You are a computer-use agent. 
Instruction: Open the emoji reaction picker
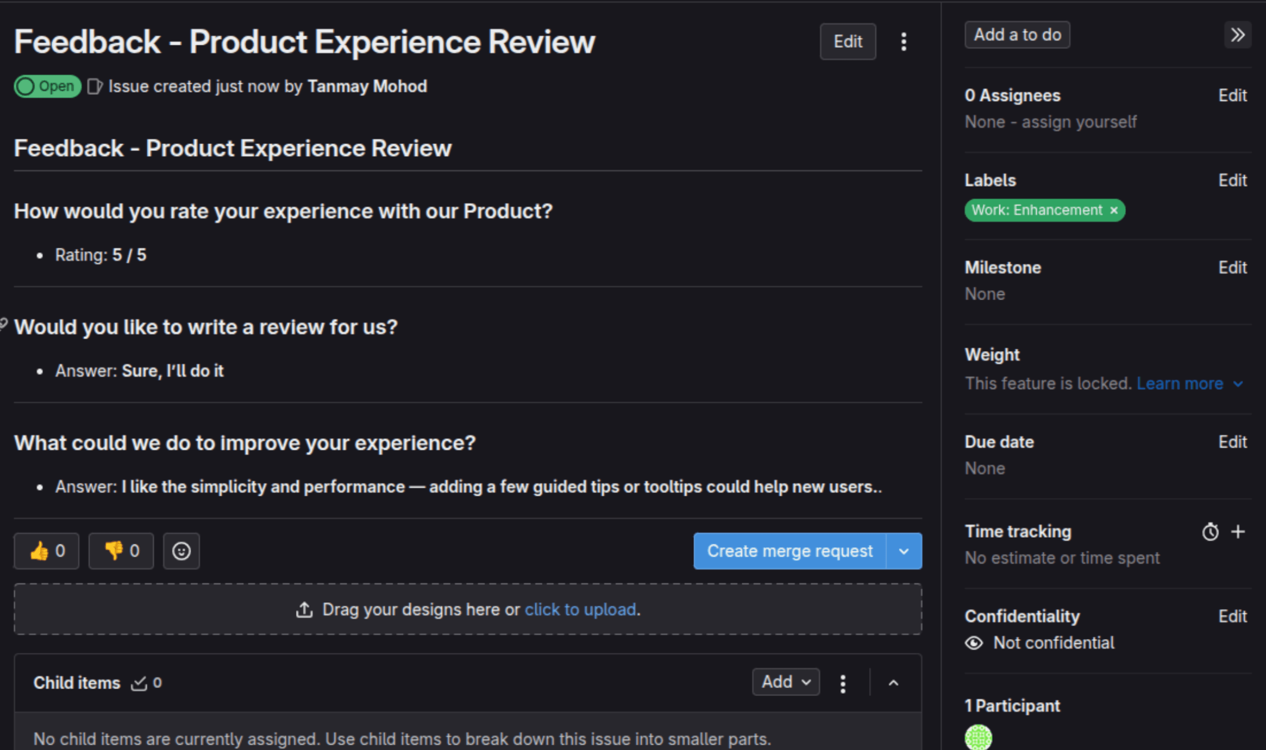[x=181, y=550]
